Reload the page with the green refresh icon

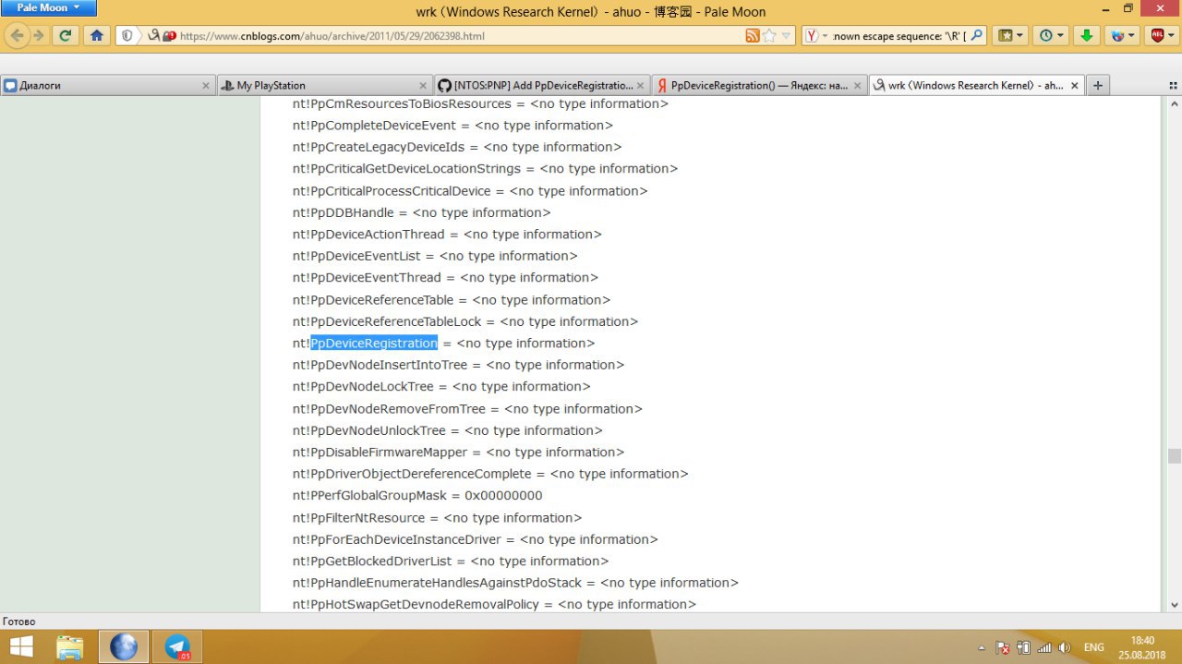pyautogui.click(x=66, y=35)
